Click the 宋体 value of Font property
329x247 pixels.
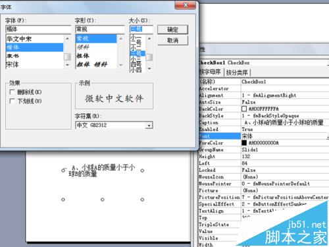tap(247, 136)
